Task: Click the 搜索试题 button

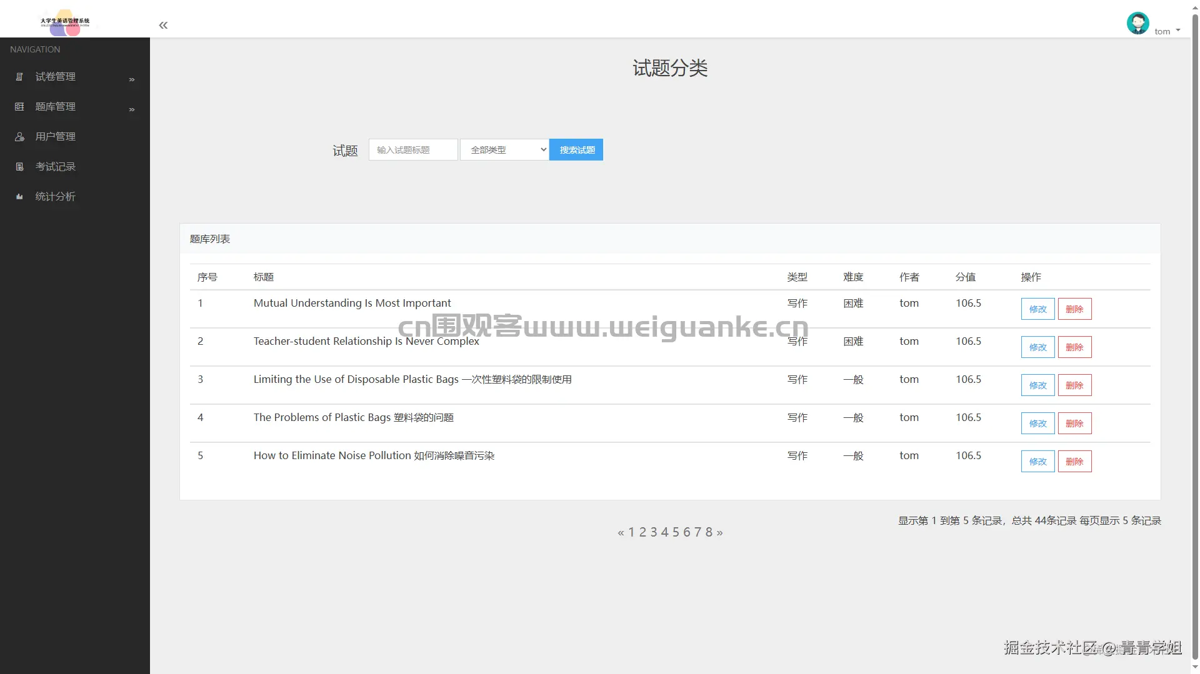Action: (x=576, y=150)
